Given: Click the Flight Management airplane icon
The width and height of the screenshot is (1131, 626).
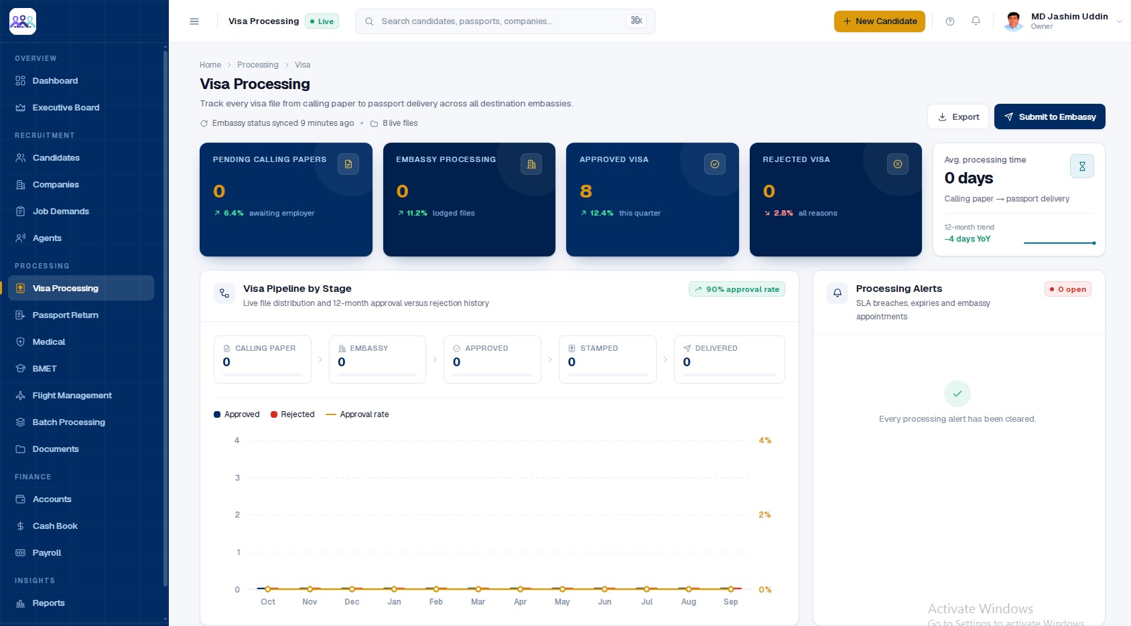Looking at the screenshot, I should 21,396.
